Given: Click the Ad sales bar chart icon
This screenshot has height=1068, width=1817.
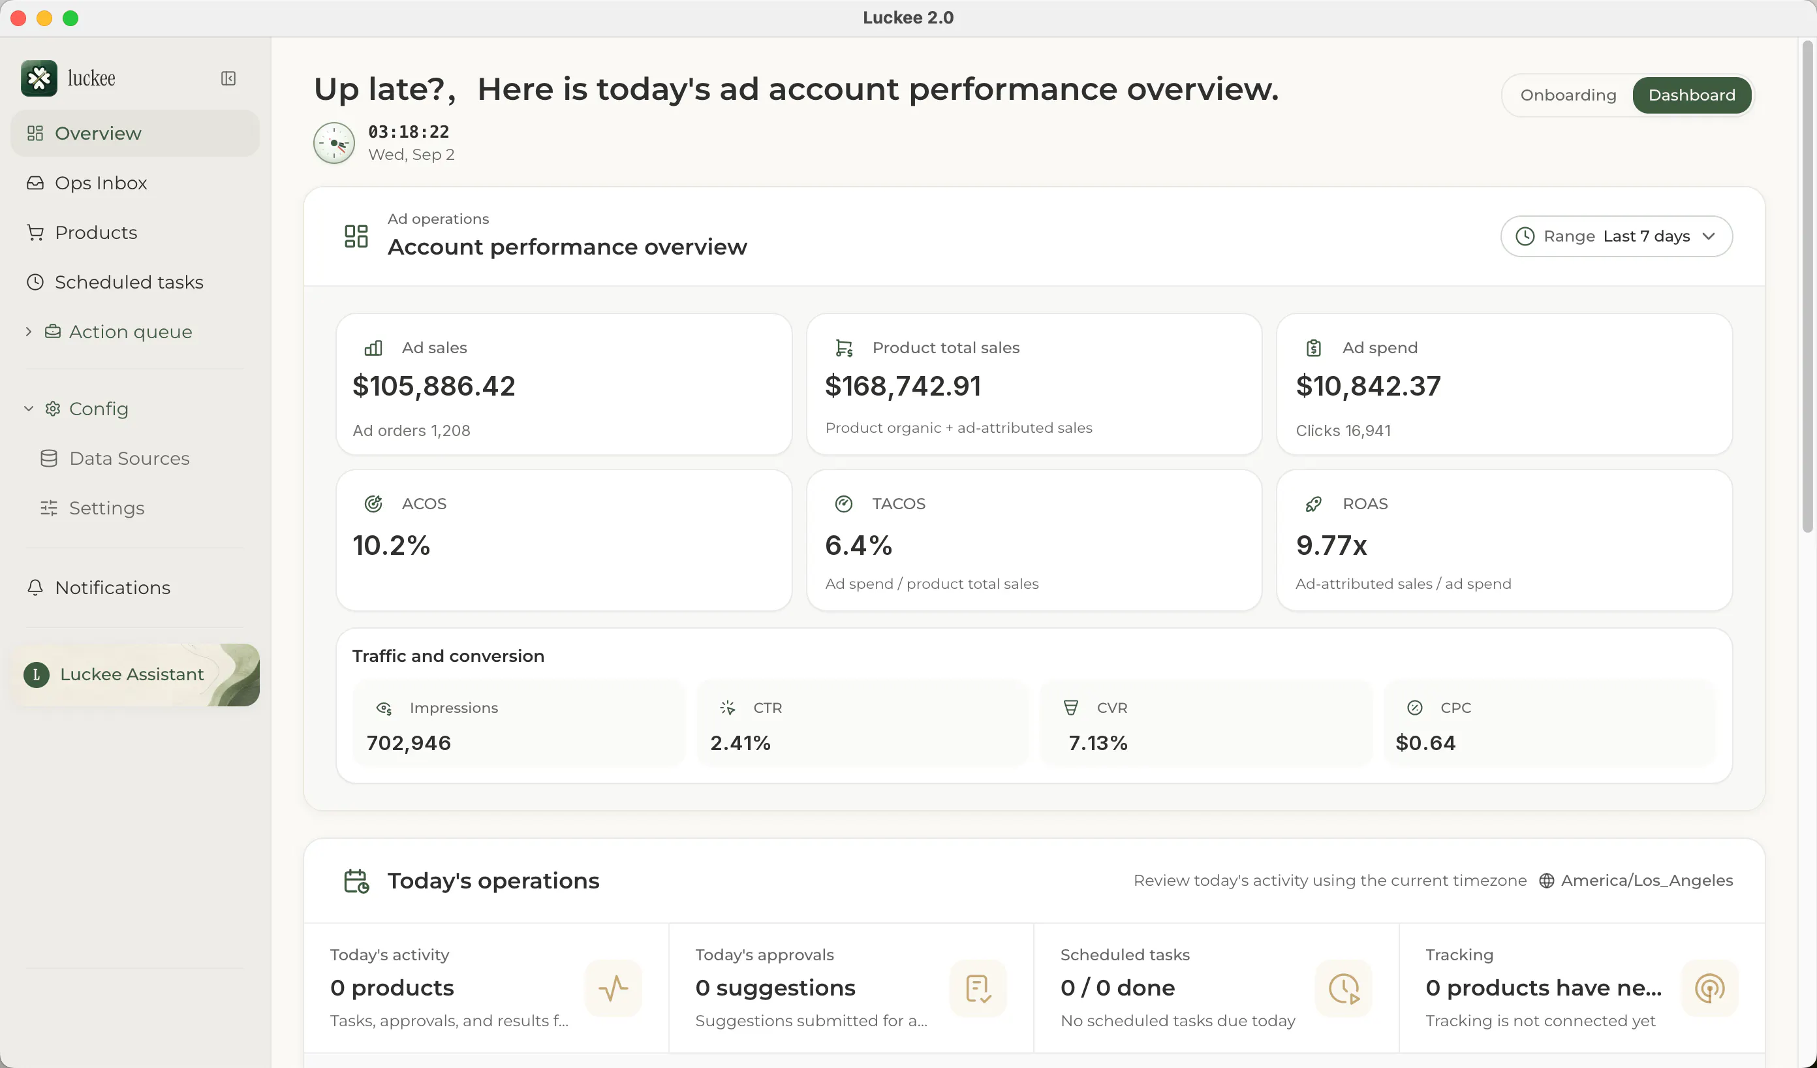Looking at the screenshot, I should point(373,347).
